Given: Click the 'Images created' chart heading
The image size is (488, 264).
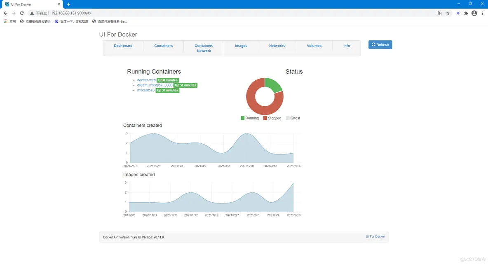Looking at the screenshot, I should point(139,175).
